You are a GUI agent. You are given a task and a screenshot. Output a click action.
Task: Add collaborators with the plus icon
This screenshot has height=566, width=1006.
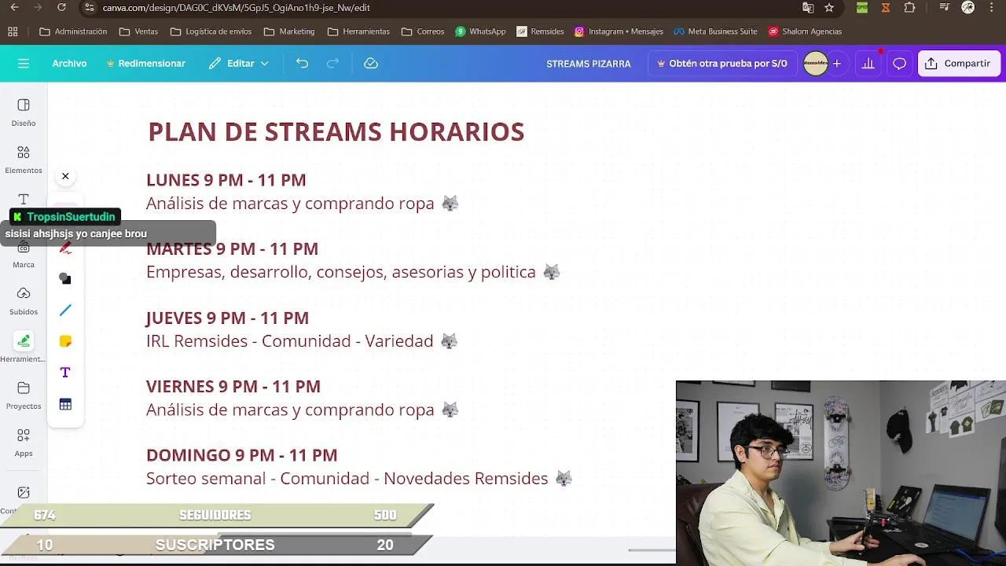[837, 64]
